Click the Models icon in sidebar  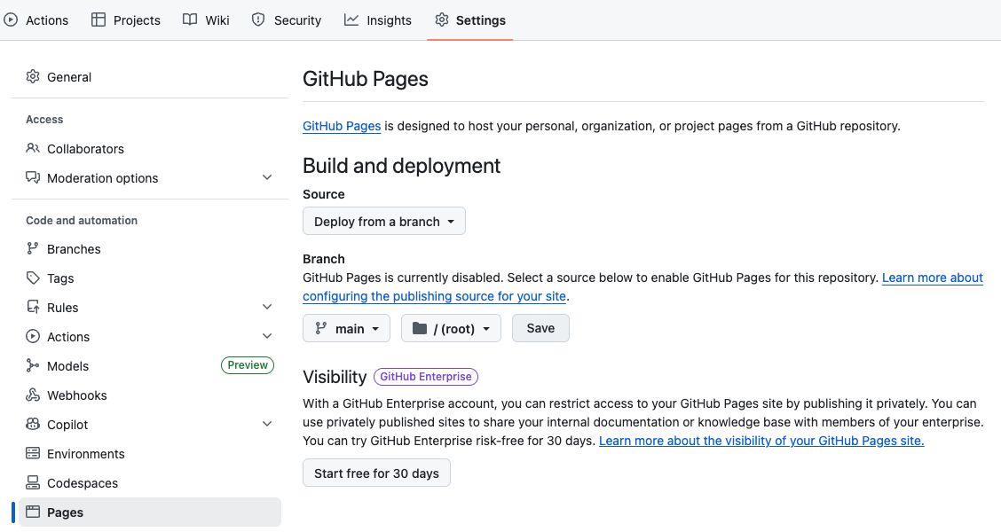(x=33, y=366)
